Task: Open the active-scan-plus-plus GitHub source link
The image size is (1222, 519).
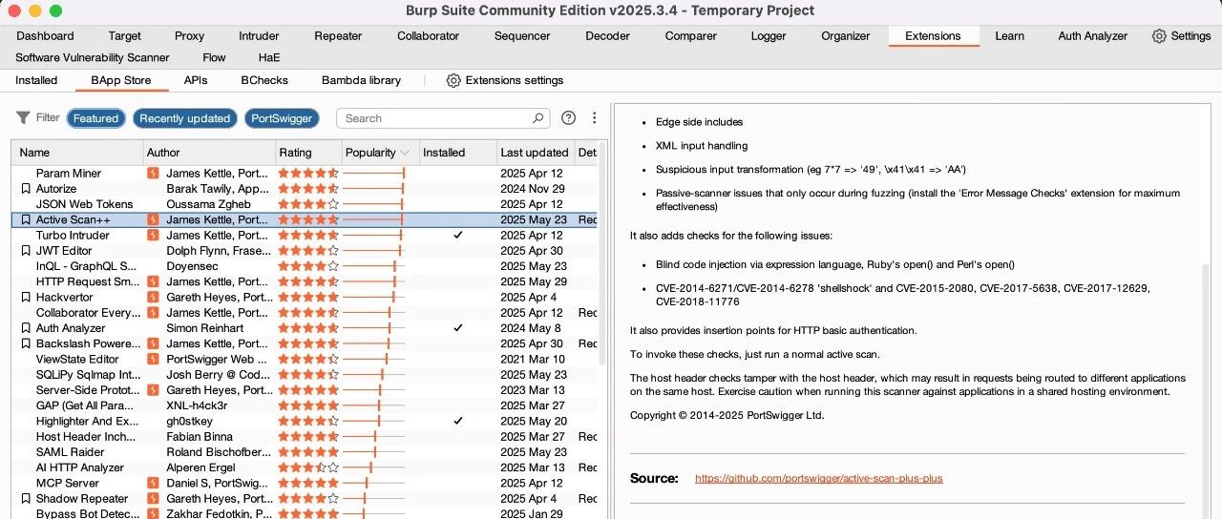Action: pos(818,478)
